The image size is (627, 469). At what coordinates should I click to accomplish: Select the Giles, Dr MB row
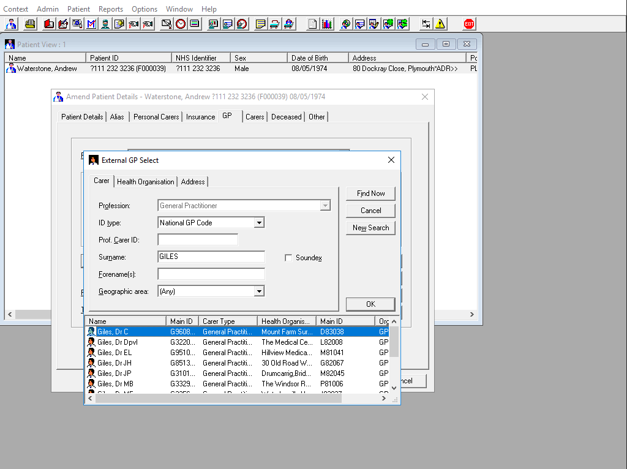pos(238,384)
